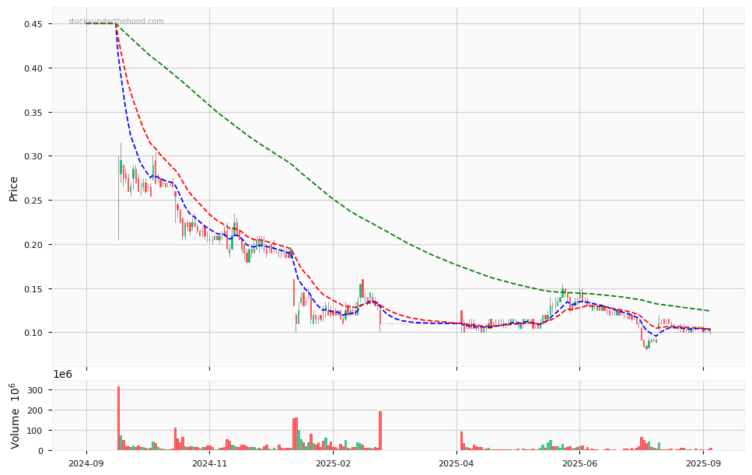Click the 0.15 price axis label
This screenshot has height=475, width=752.
click(33, 289)
